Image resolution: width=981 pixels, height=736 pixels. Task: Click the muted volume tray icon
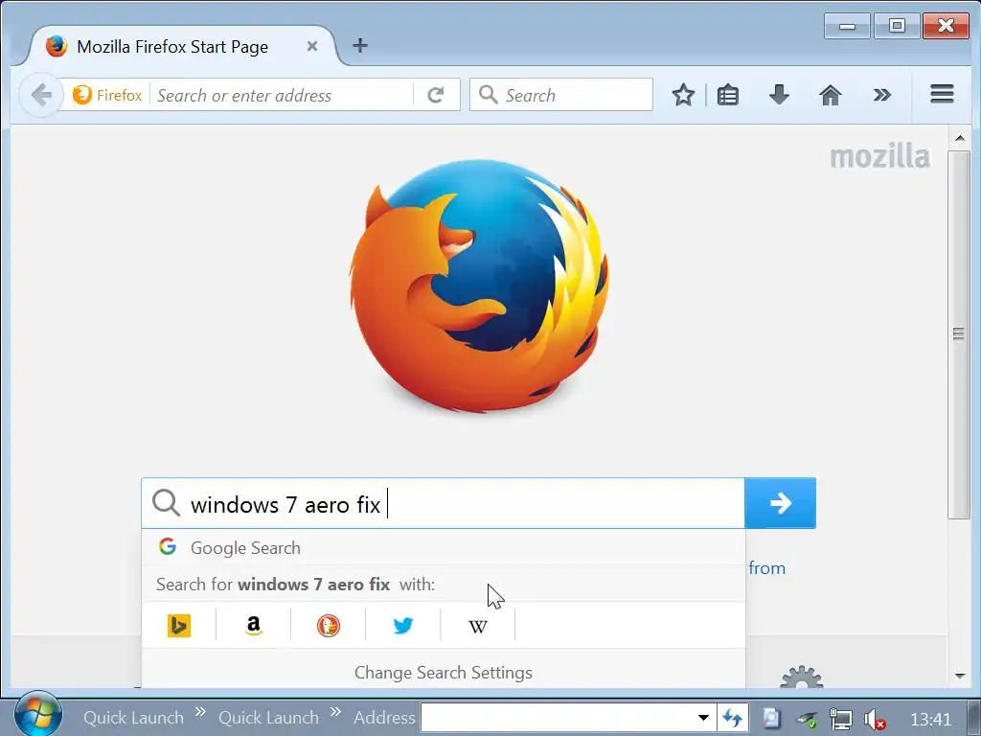point(875,720)
